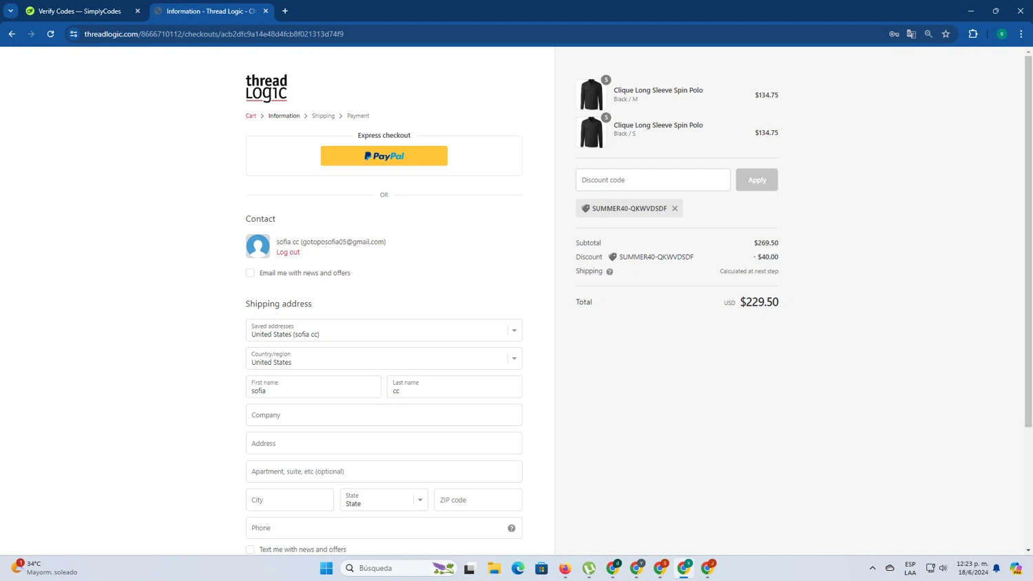Focus the Last name field

pyautogui.click(x=455, y=387)
